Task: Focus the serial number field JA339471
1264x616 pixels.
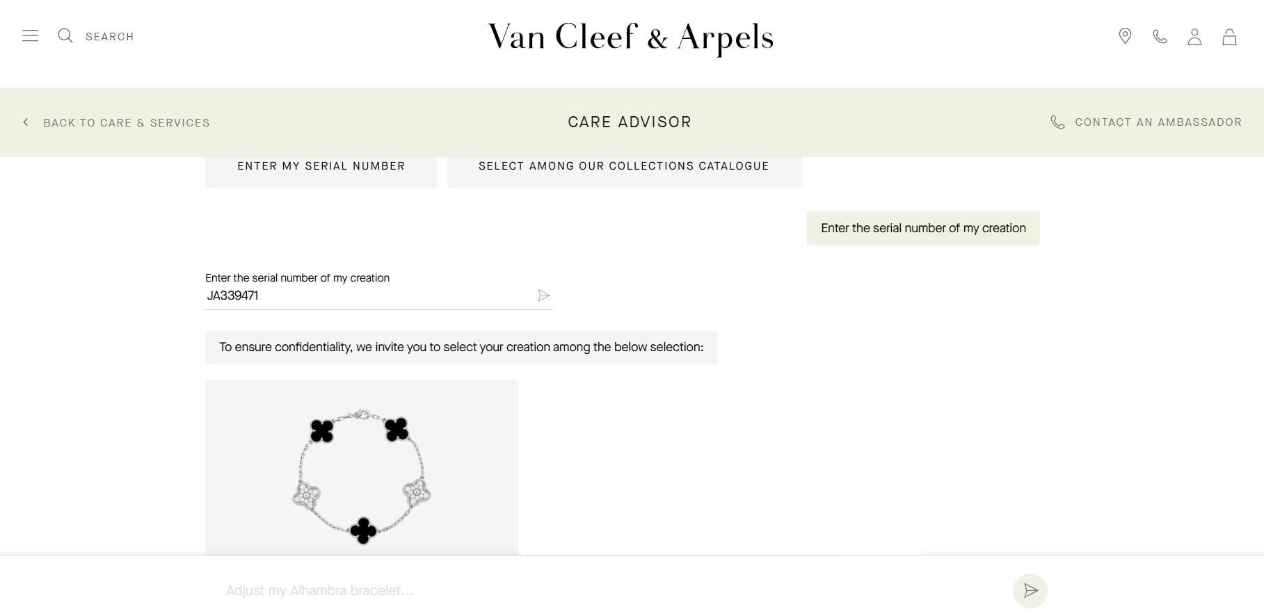Action: 369,295
